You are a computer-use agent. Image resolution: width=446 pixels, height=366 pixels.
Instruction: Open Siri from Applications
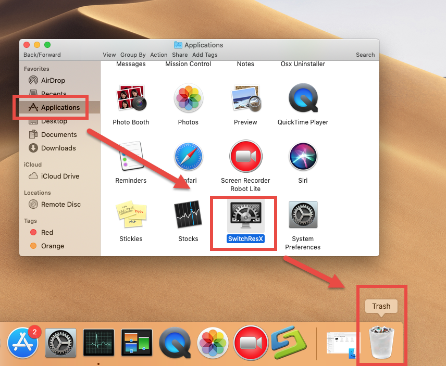303,156
